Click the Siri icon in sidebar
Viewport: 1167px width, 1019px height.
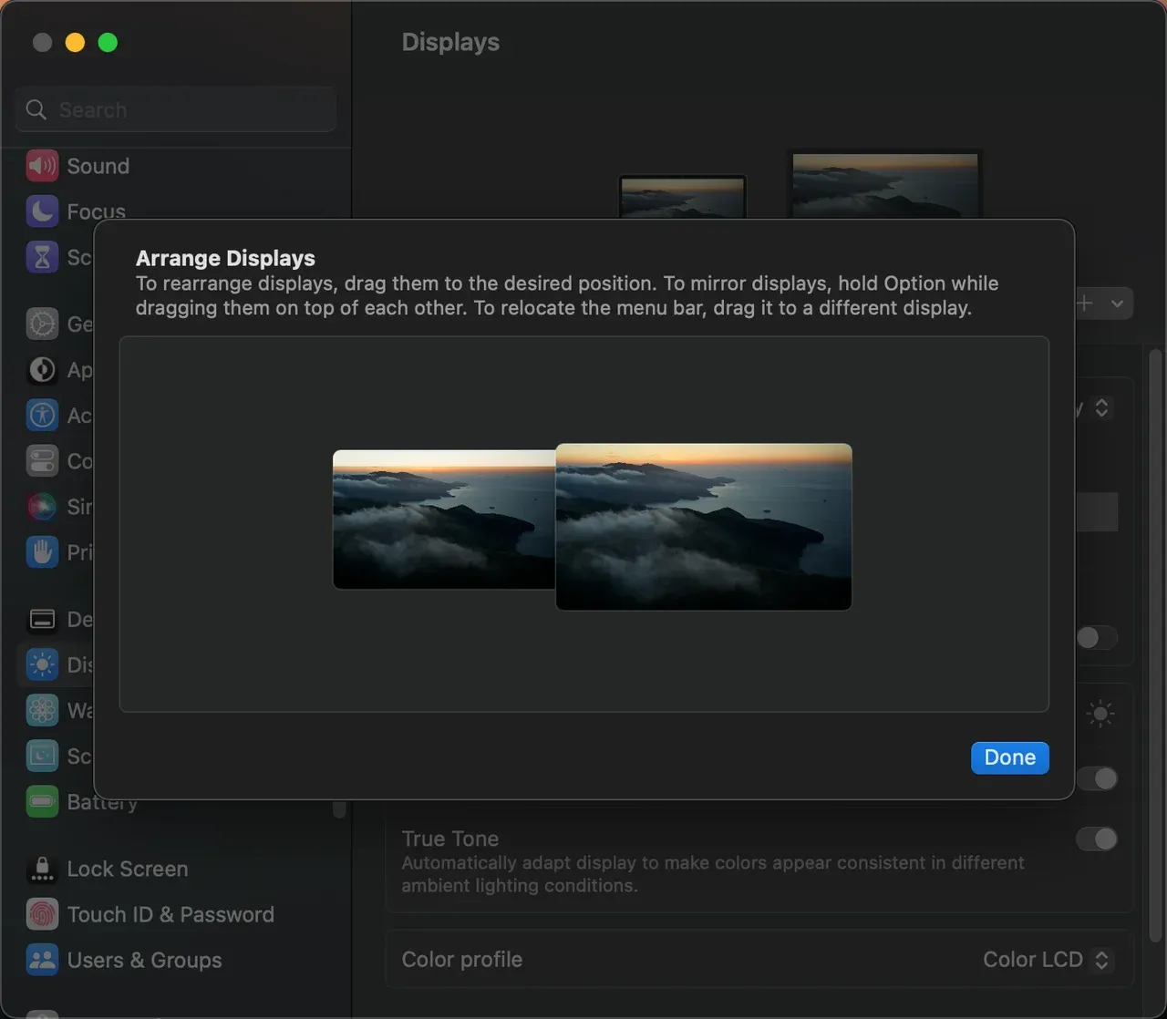coord(42,507)
